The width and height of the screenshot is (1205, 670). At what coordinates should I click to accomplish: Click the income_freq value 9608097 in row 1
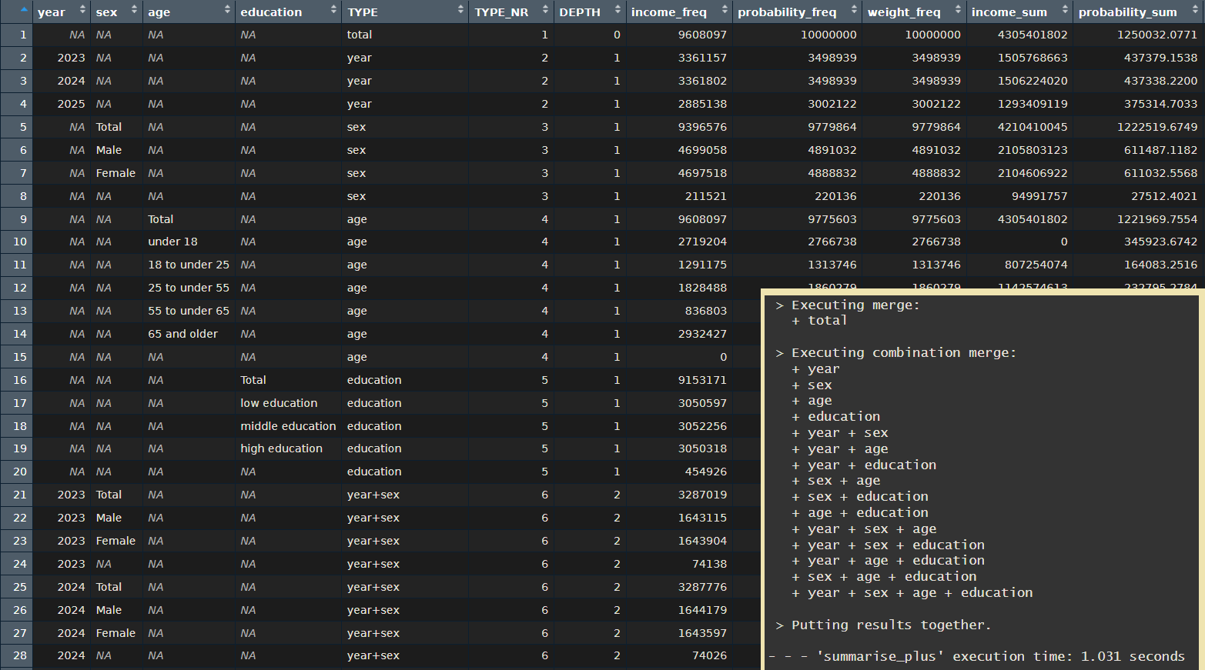[701, 35]
